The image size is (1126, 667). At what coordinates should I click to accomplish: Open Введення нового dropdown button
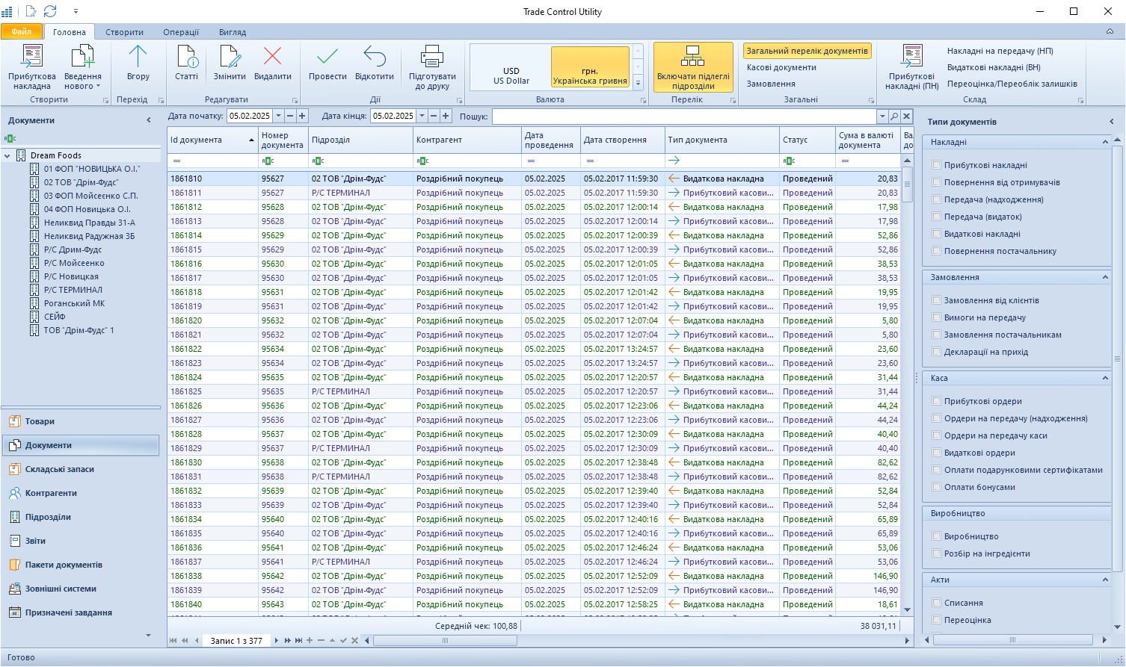[x=82, y=67]
